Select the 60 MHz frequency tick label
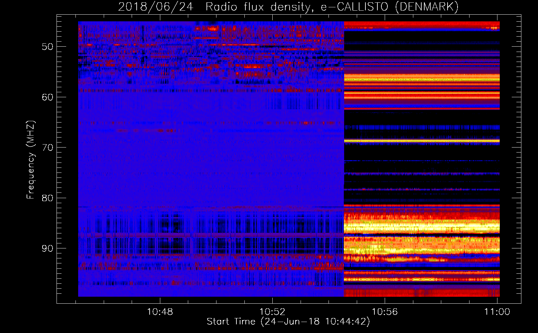This screenshot has width=538, height=333. [48, 97]
